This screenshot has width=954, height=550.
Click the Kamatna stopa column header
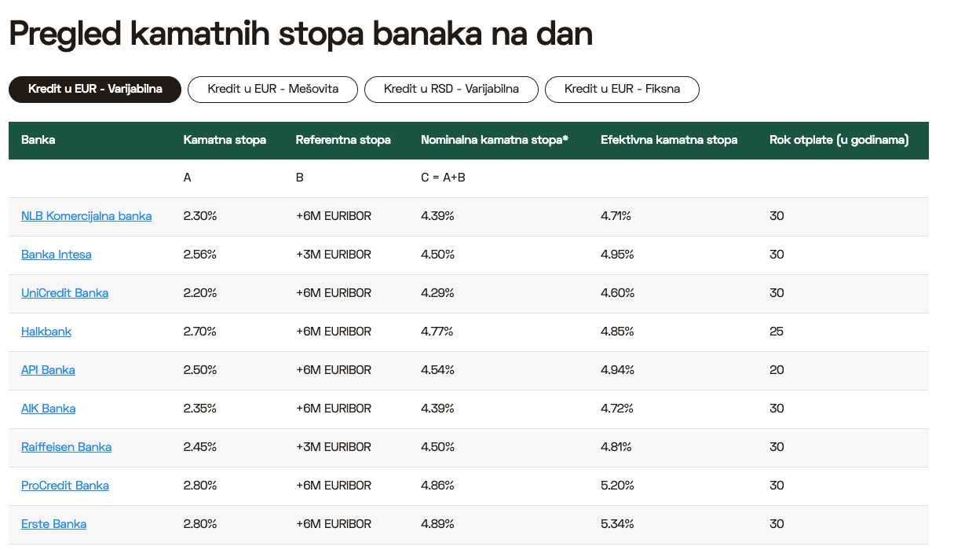[225, 140]
